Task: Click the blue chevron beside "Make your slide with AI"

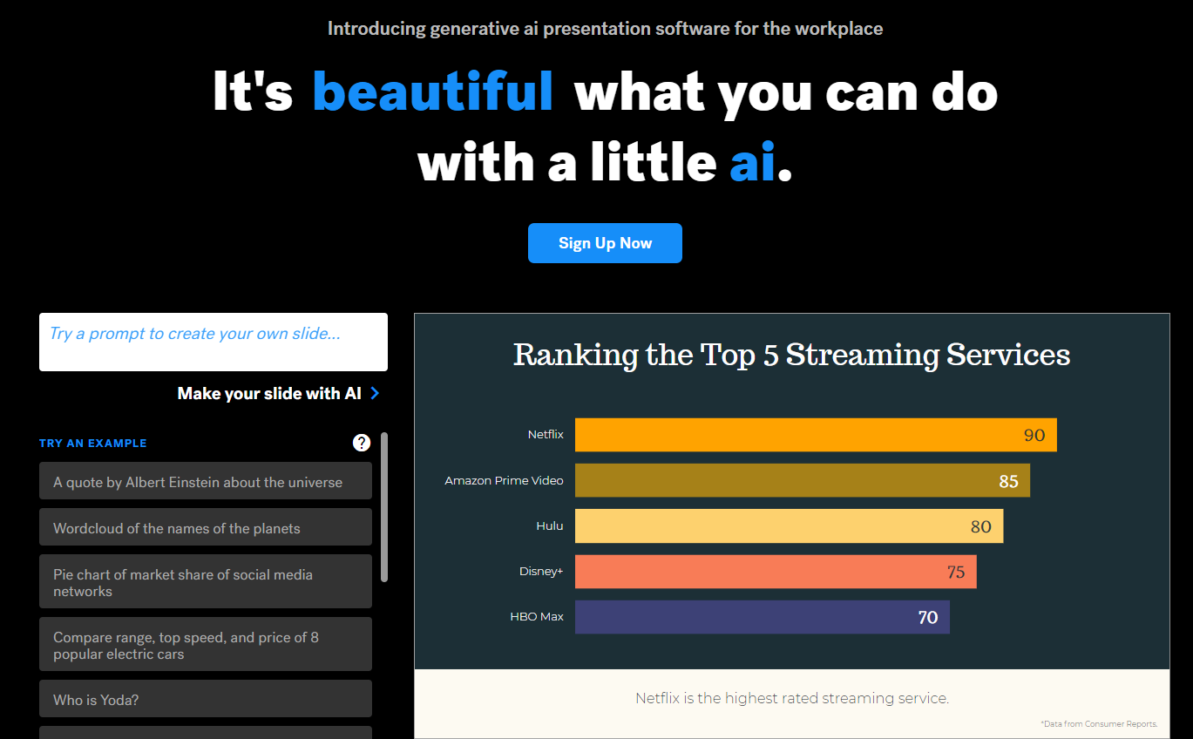Action: (x=376, y=393)
